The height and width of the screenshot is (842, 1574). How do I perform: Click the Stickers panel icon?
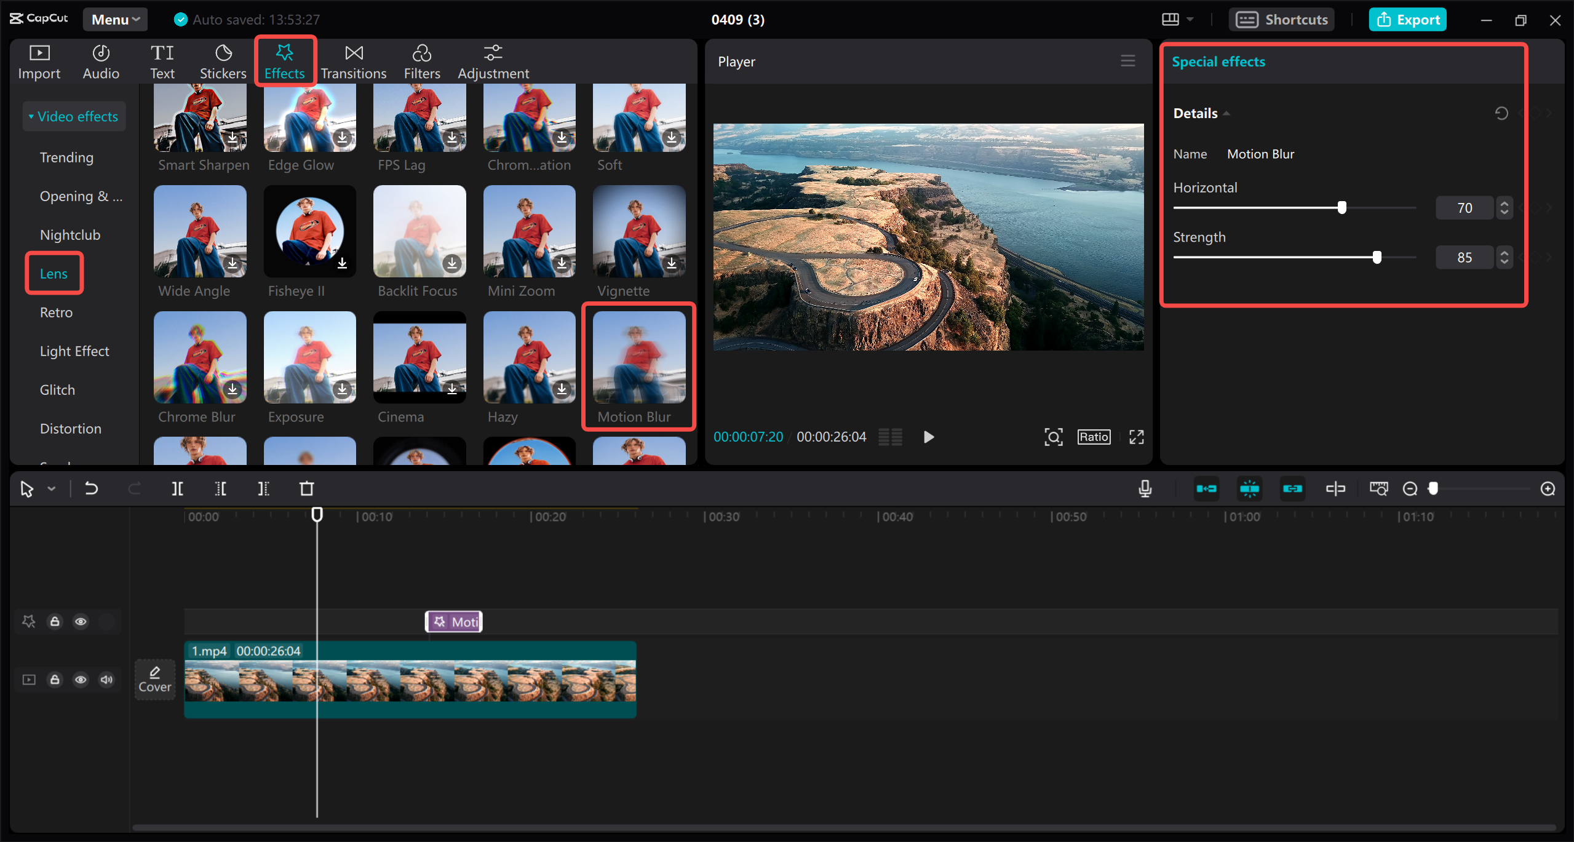click(223, 59)
